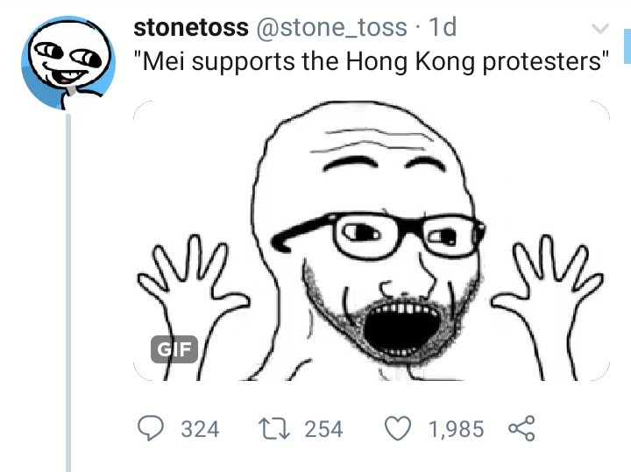Expand the tweet options chevron
This screenshot has height=472, width=631.
[x=600, y=29]
